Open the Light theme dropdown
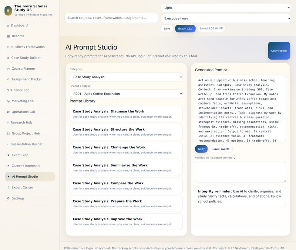This screenshot has width=296, height=250. click(226, 8)
